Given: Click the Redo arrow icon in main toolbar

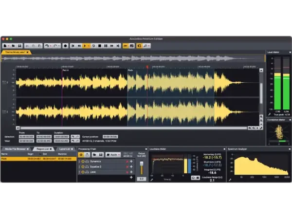Looking at the screenshot, I should 55,46.
